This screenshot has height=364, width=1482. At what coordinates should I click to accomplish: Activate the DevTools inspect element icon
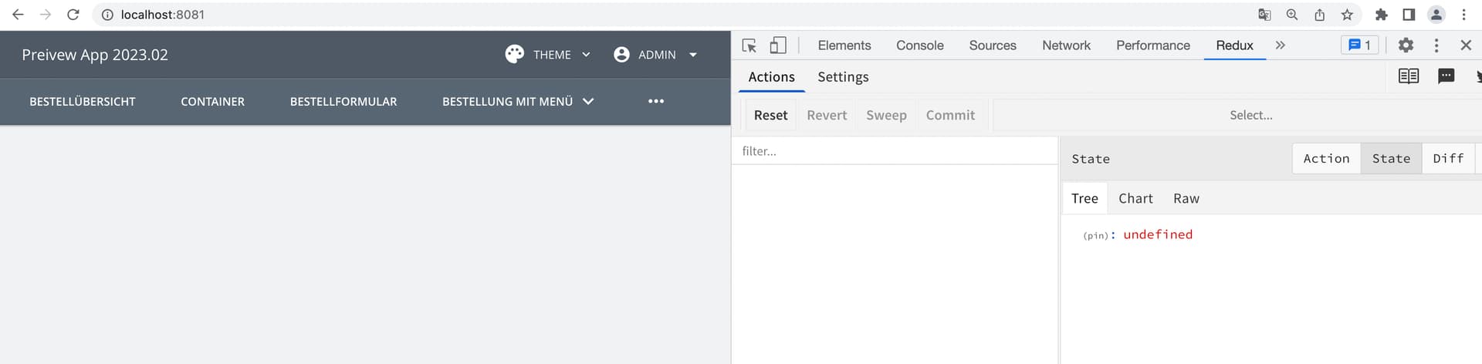click(749, 45)
